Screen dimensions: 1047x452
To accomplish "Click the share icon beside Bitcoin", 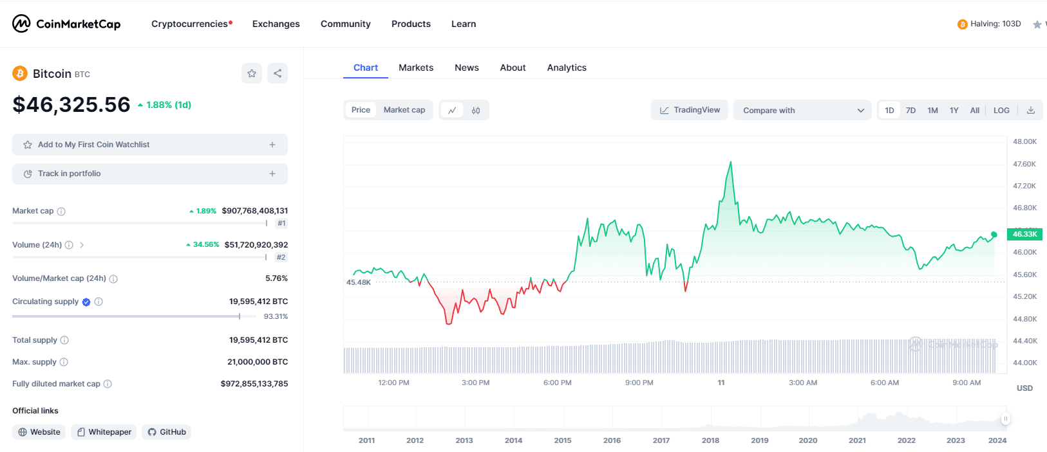I will pyautogui.click(x=278, y=73).
